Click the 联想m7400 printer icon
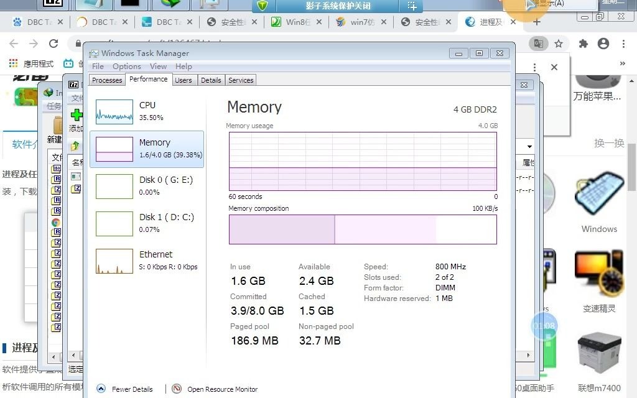 click(598, 353)
